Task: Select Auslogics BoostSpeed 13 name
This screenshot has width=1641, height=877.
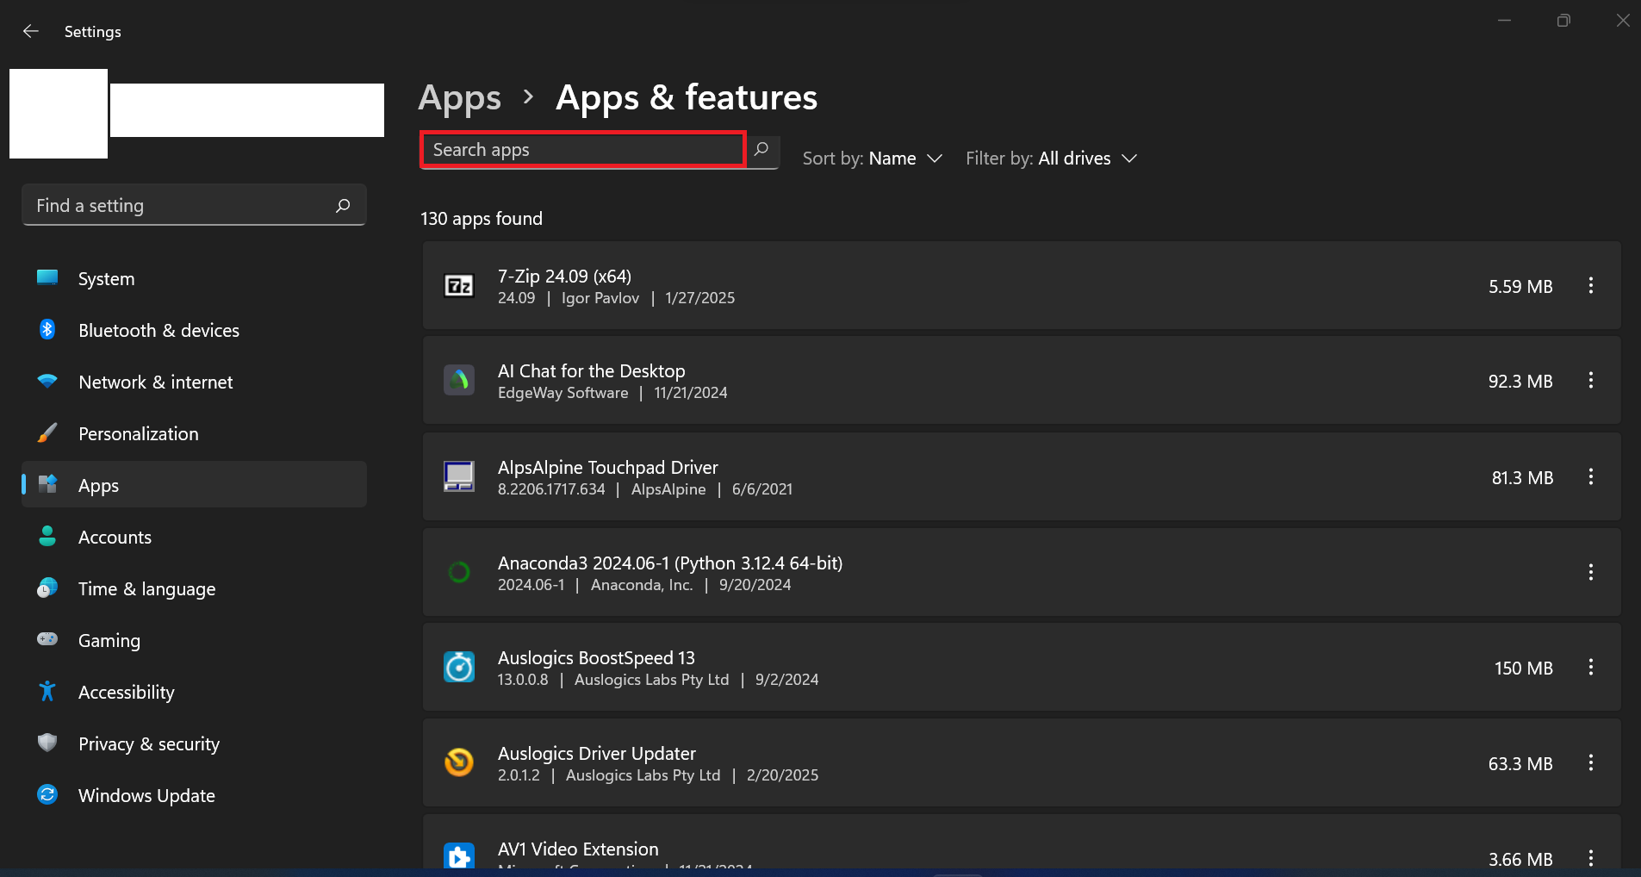Action: (x=596, y=657)
